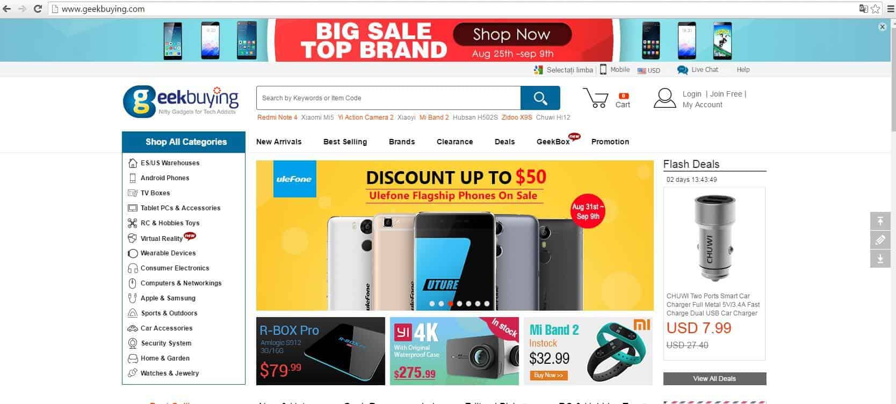
Task: Open the Android Phones category link
Action: pyautogui.click(x=165, y=178)
